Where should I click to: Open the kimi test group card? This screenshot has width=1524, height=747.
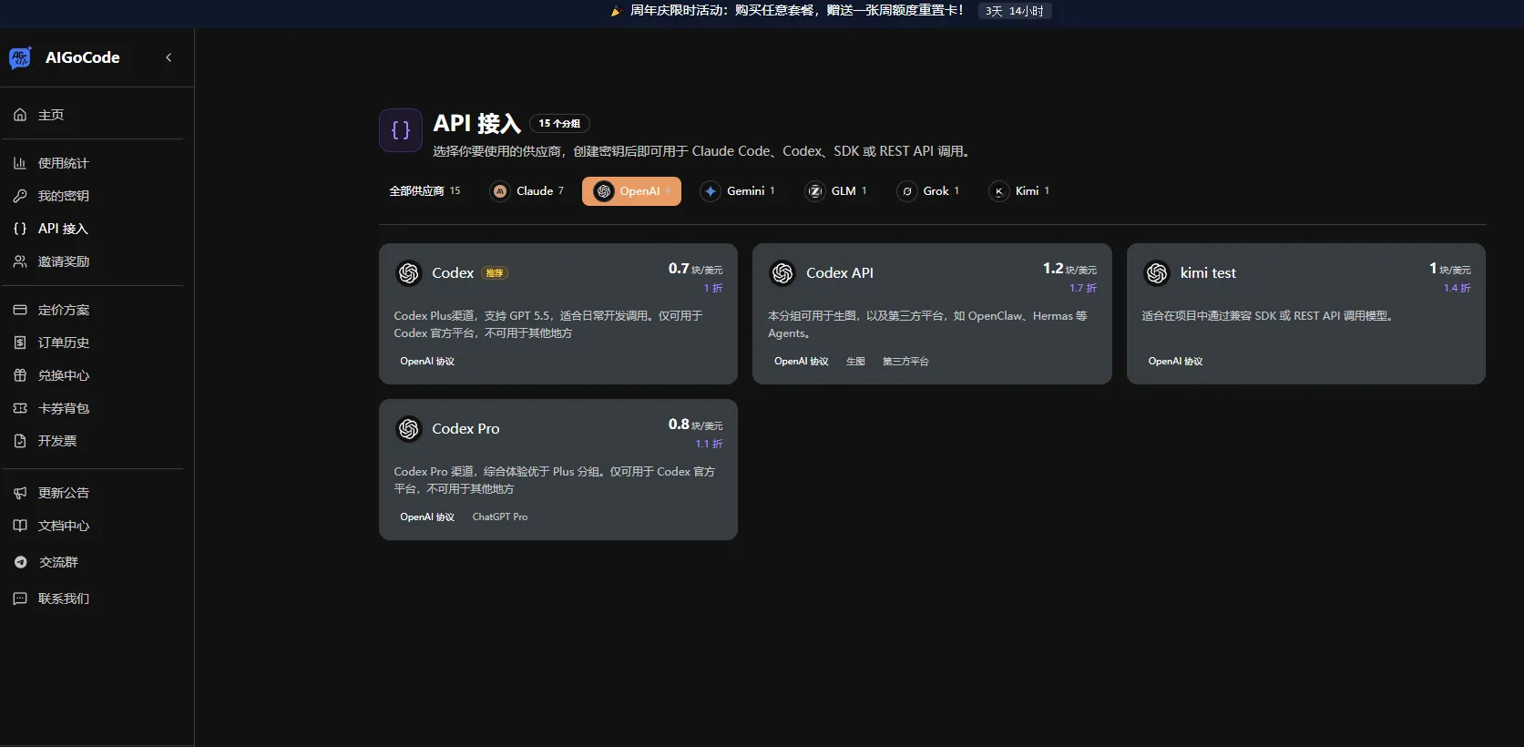pos(1306,313)
